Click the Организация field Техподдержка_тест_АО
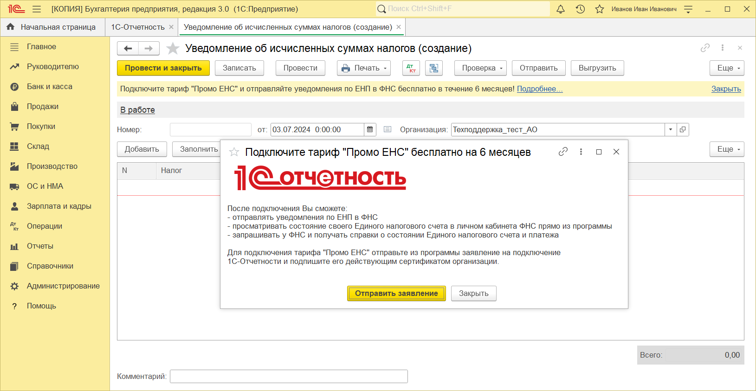This screenshot has width=756, height=391. tap(558, 129)
